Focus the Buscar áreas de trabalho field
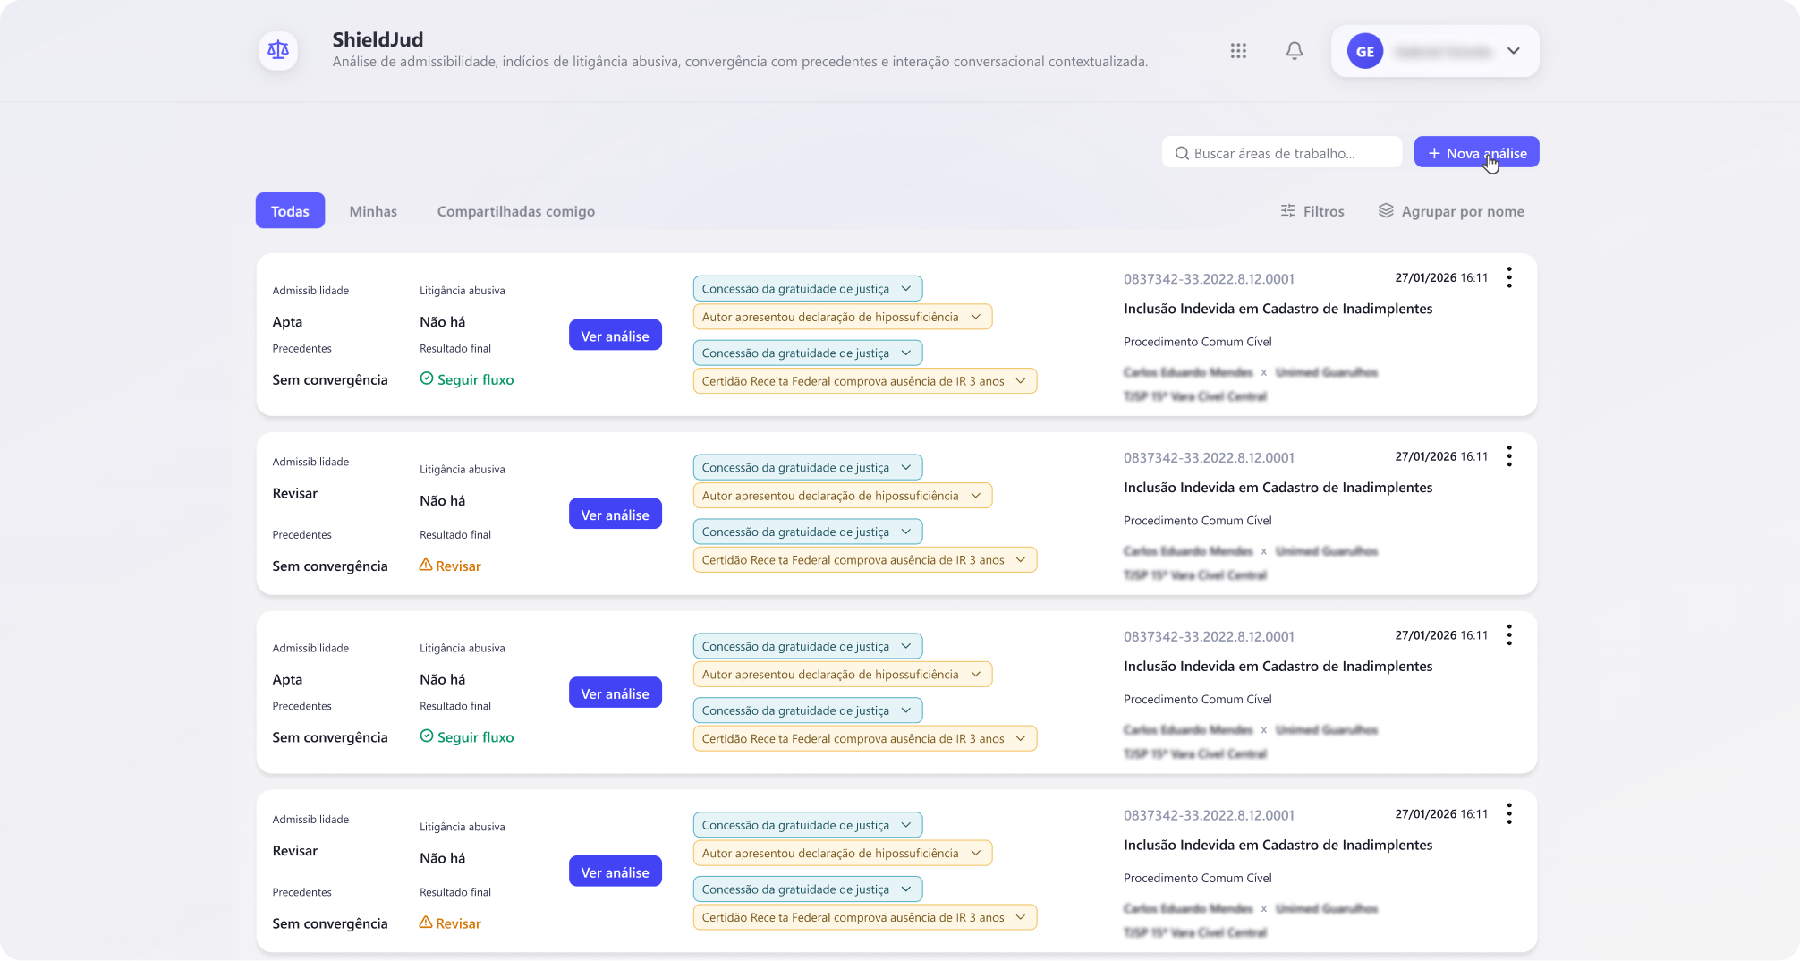Screen dimensions: 1800x961 pyautogui.click(x=1282, y=152)
